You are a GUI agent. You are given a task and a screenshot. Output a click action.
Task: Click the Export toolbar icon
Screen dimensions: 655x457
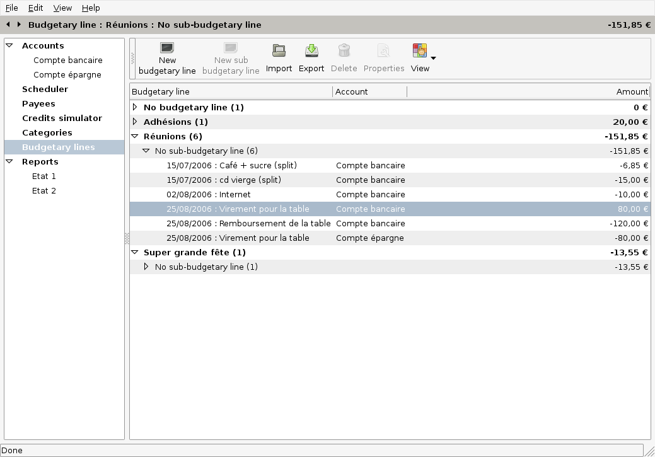click(311, 50)
